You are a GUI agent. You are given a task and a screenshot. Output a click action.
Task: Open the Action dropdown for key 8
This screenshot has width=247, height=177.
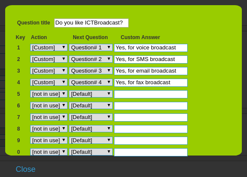pos(49,129)
